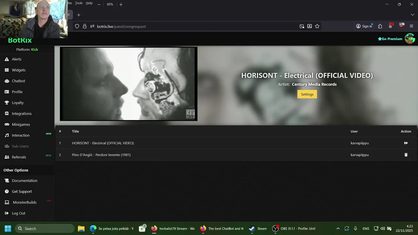Click the Firefox Sign in button
The image size is (418, 235).
(x=364, y=26)
